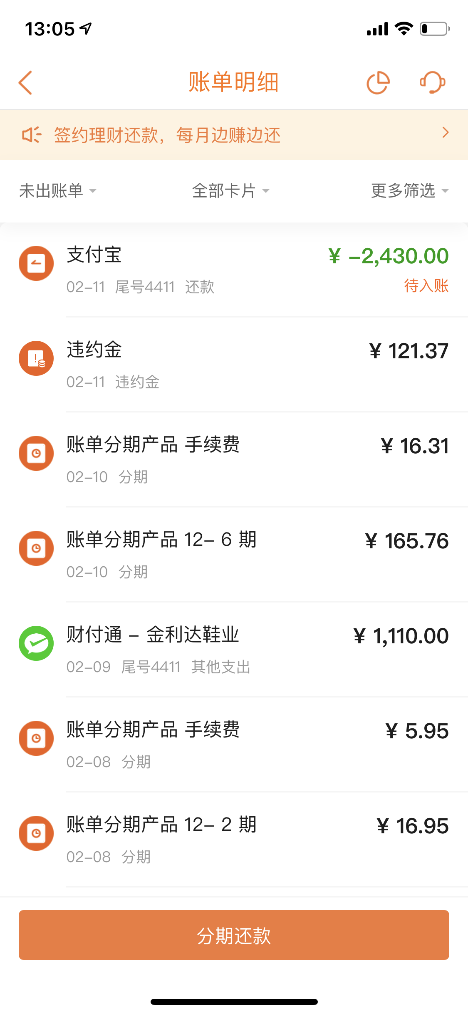The image size is (468, 1015).
Task: Tap the 待入账 pending status label
Action: click(426, 286)
